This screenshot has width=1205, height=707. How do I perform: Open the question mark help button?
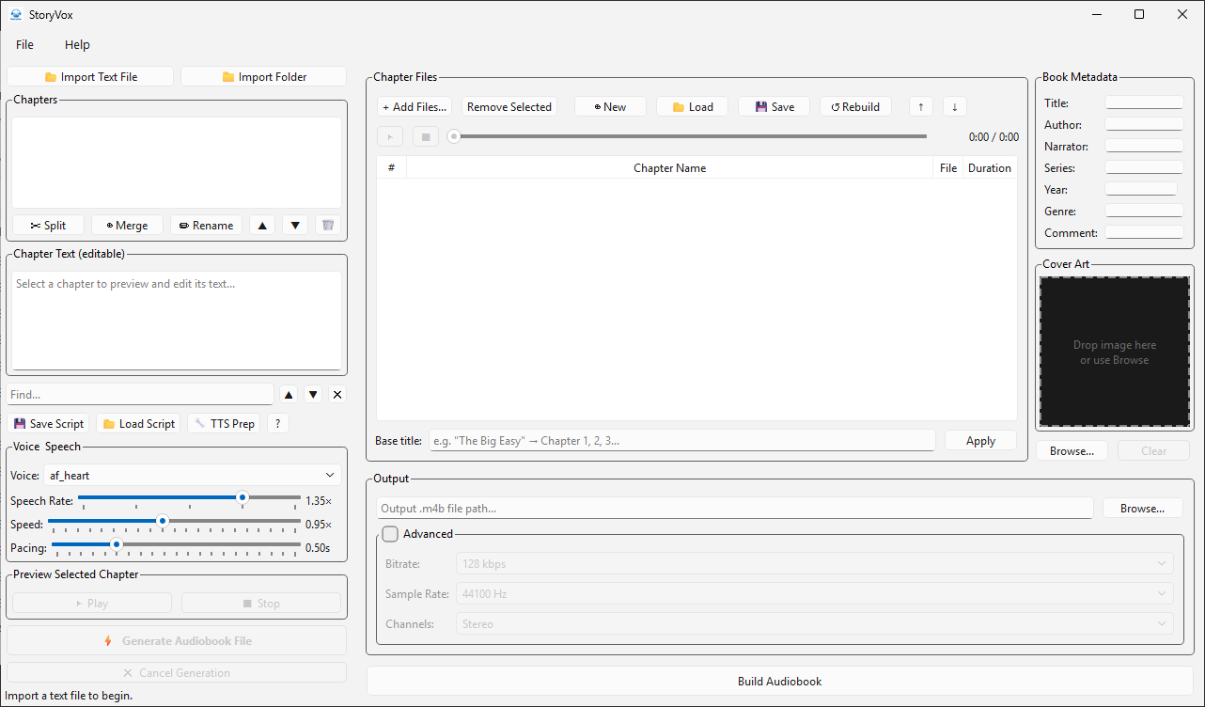(277, 424)
